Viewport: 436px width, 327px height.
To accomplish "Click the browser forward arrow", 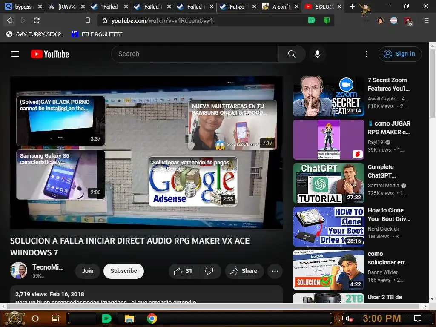I will tap(23, 20).
